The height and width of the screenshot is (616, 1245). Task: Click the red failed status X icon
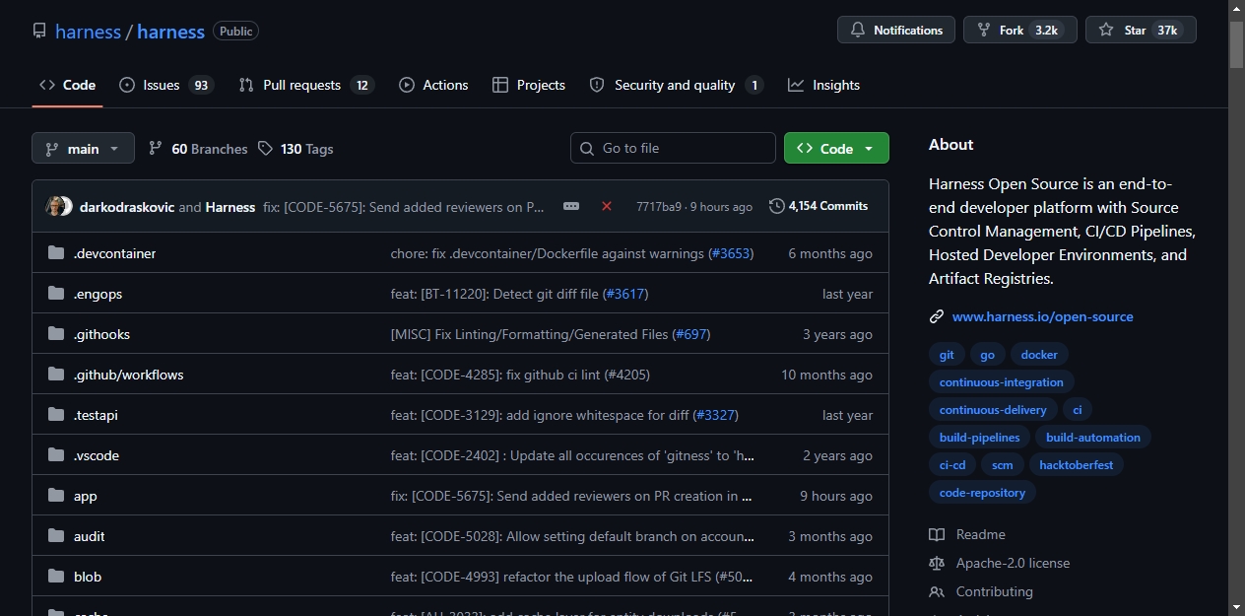607,206
